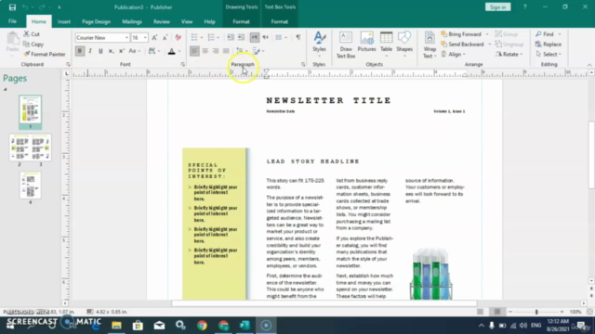This screenshot has width=595, height=334.
Task: Expand the Styles gallery
Action: [319, 45]
